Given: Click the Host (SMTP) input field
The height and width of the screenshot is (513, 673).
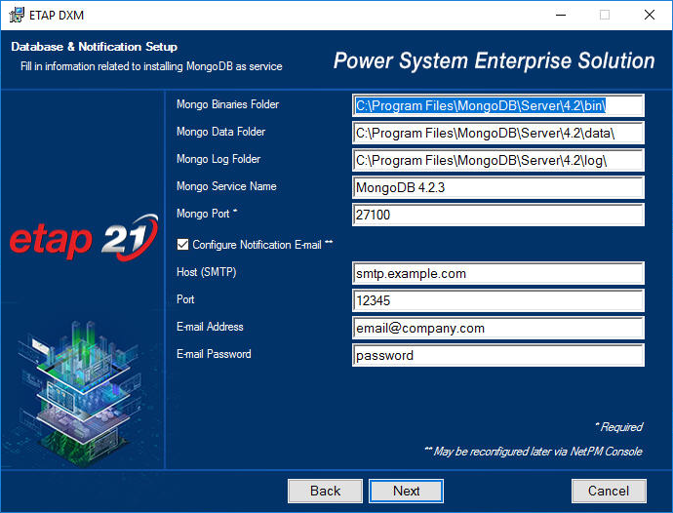Looking at the screenshot, I should 497,273.
